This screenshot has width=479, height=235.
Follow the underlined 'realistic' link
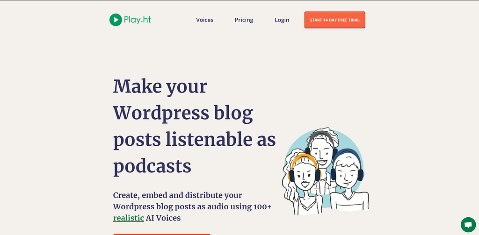coord(128,218)
